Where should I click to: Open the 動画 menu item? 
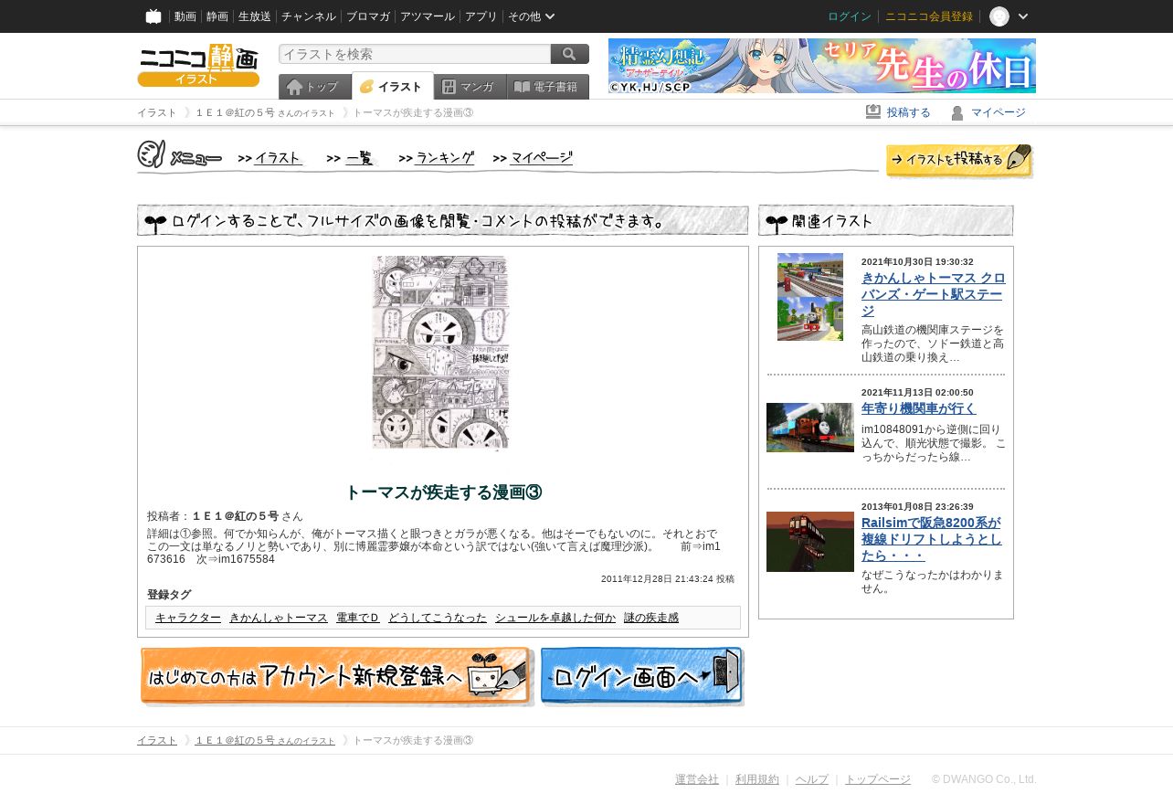coord(185,16)
